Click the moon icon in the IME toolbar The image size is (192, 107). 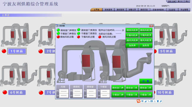click(145, 101)
